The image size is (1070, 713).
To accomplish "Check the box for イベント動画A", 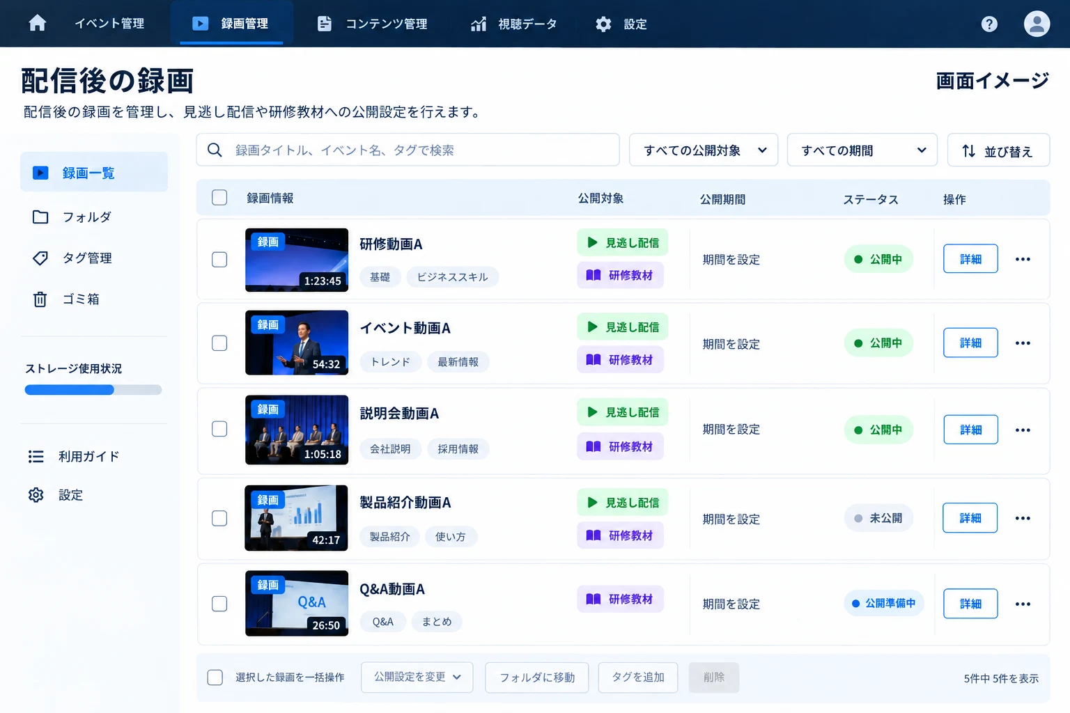I will pos(219,343).
